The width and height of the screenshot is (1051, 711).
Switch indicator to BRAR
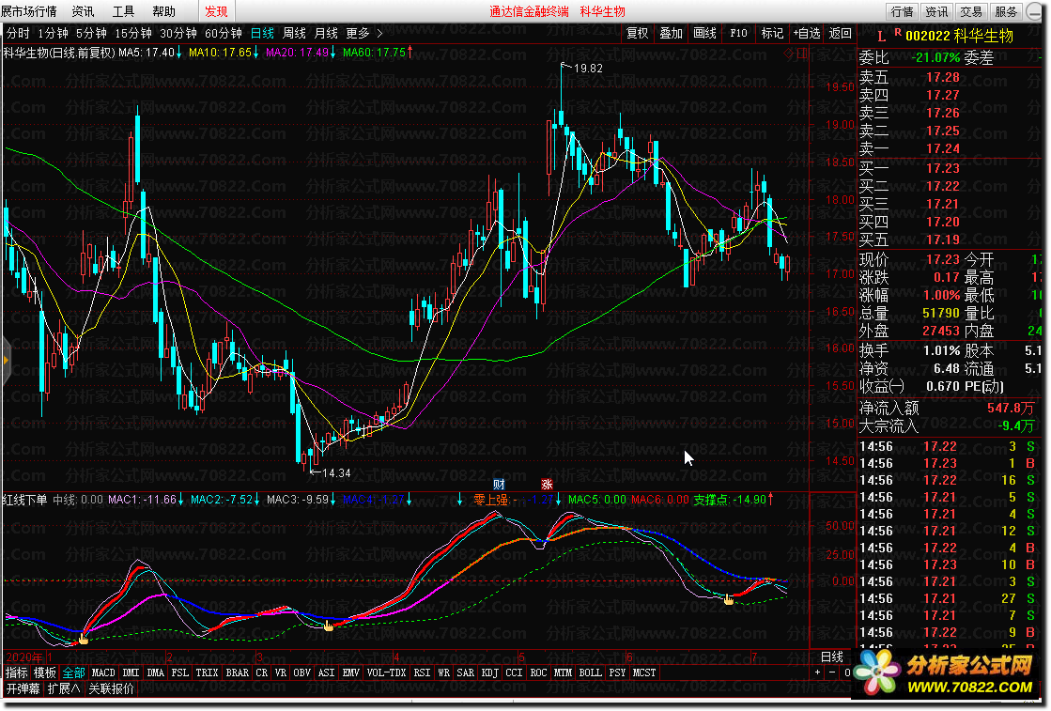(237, 672)
